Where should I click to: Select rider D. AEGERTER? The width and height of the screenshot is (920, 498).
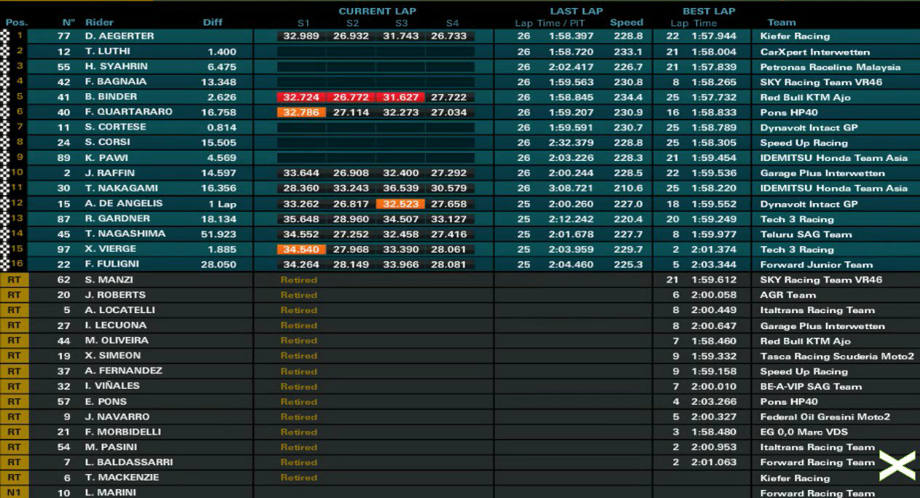pyautogui.click(x=119, y=36)
